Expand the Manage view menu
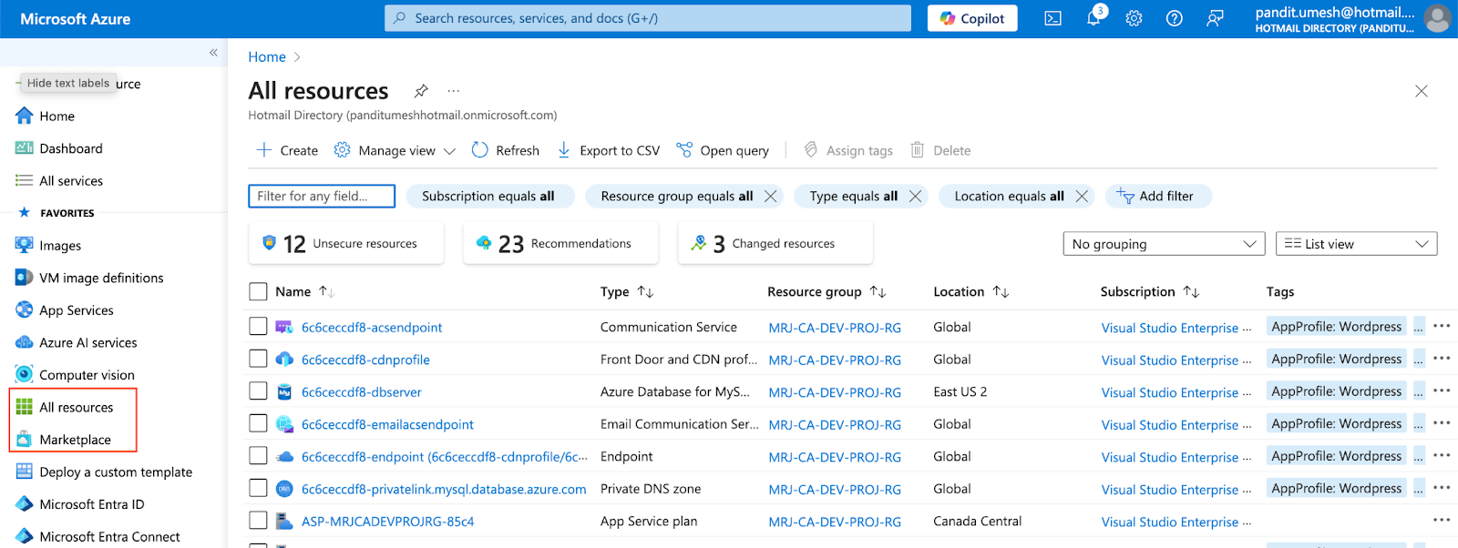Viewport: 1458px width, 548px height. coord(395,150)
